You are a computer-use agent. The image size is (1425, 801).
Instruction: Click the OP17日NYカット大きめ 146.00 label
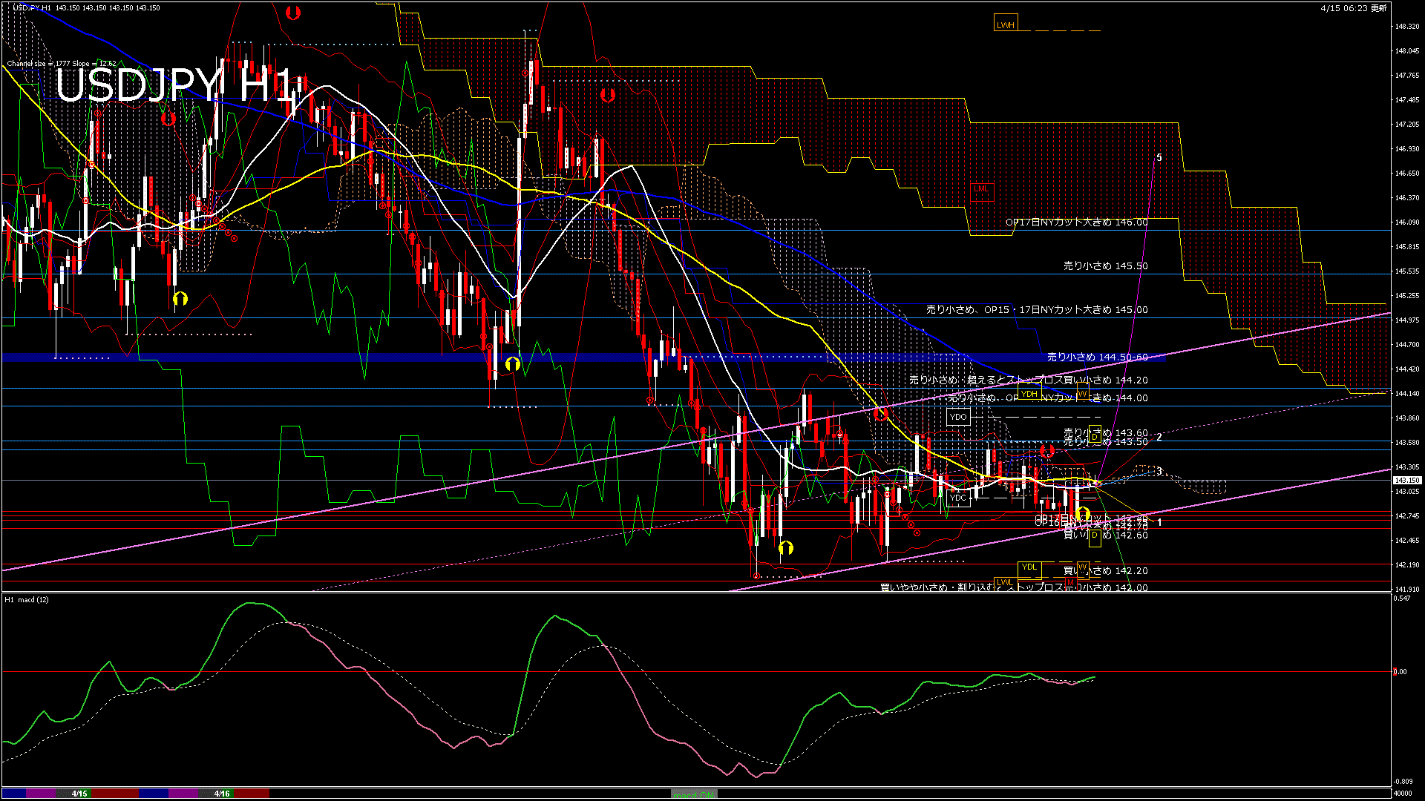1076,222
